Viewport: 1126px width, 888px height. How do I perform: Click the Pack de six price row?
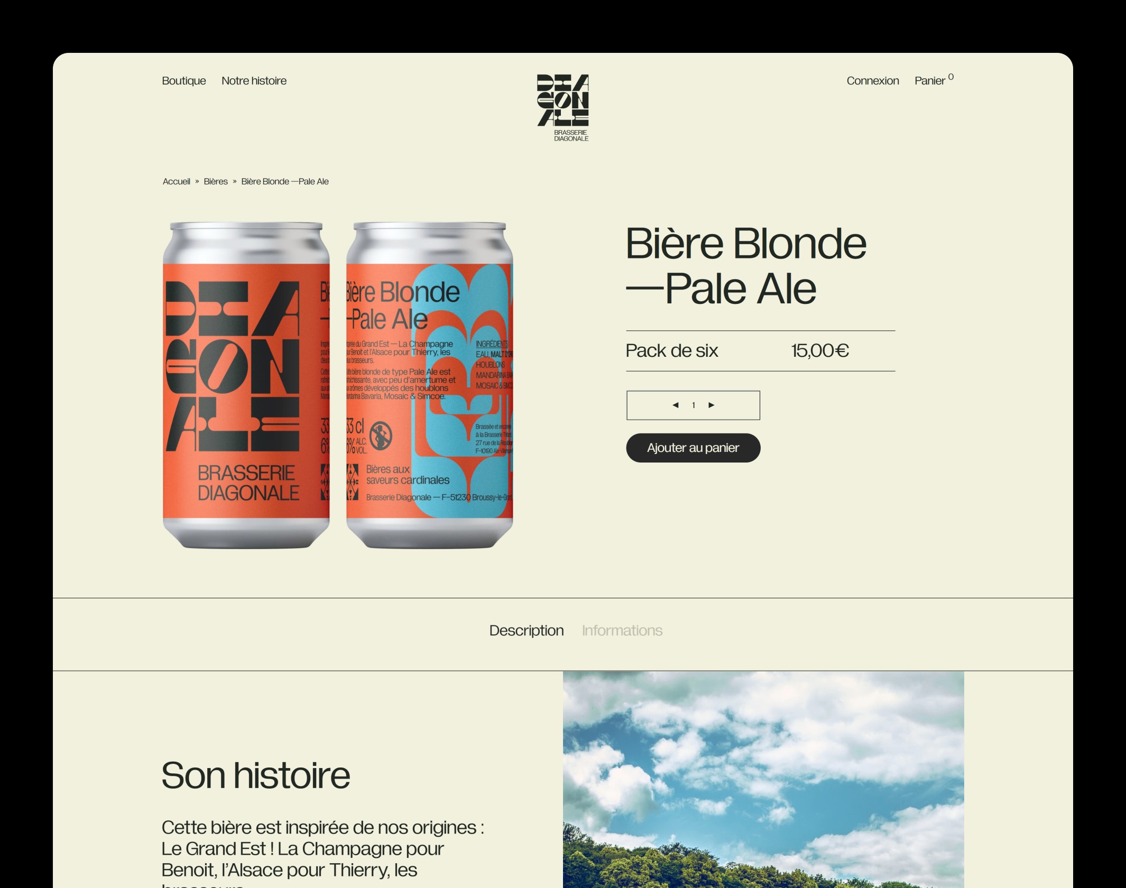click(760, 350)
